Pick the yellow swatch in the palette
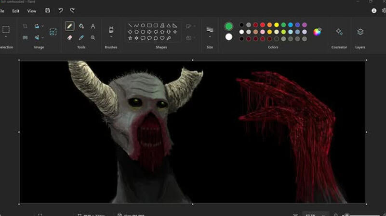Screen dimensions: 386x216 277,25
